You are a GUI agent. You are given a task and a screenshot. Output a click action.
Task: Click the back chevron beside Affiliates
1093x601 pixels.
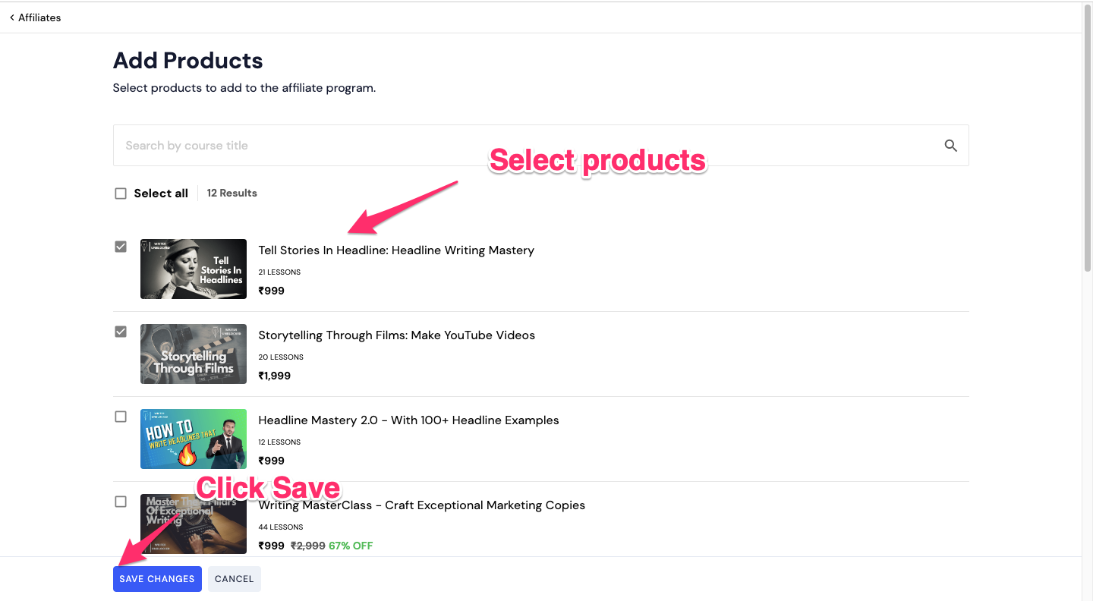pyautogui.click(x=12, y=17)
